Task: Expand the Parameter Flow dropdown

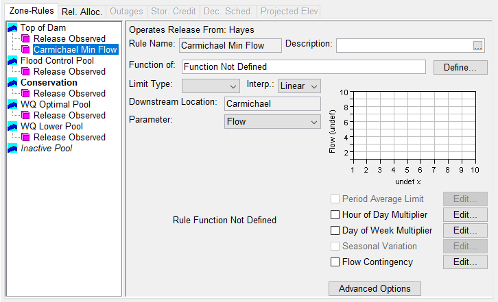Action: (x=272, y=122)
